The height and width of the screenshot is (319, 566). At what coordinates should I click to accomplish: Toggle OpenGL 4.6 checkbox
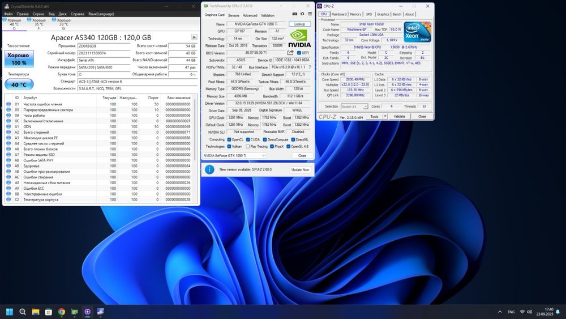click(288, 147)
